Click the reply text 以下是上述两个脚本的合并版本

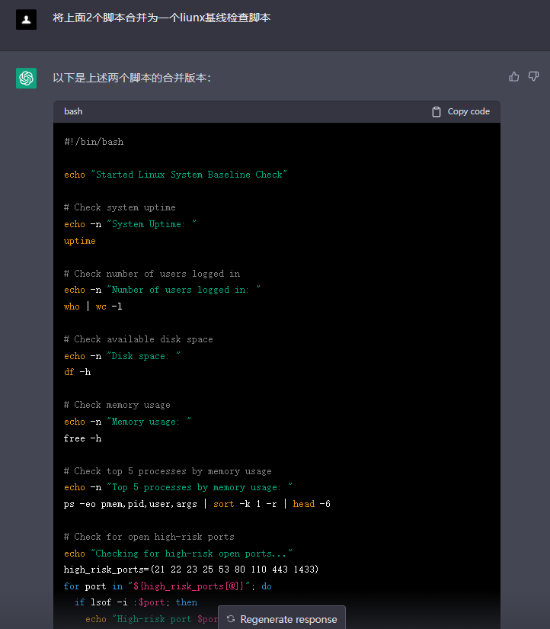[x=132, y=78]
